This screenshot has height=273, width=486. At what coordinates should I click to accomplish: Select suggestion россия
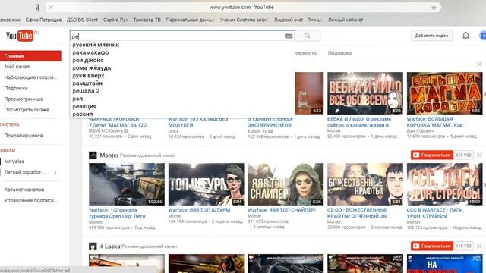point(83,115)
